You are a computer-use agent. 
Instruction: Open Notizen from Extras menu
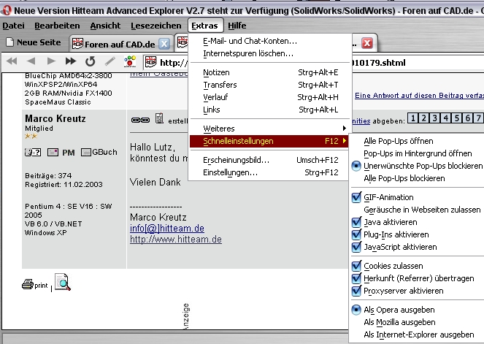pyautogui.click(x=269, y=72)
